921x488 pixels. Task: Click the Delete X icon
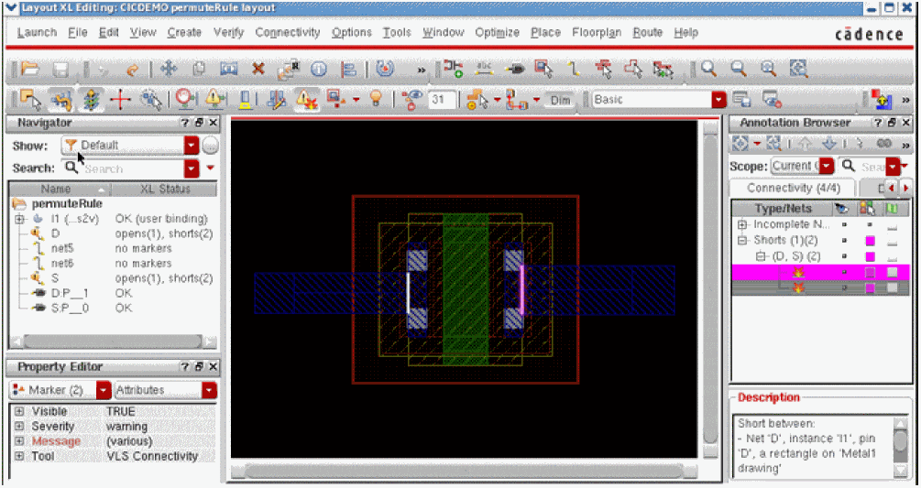(x=258, y=70)
